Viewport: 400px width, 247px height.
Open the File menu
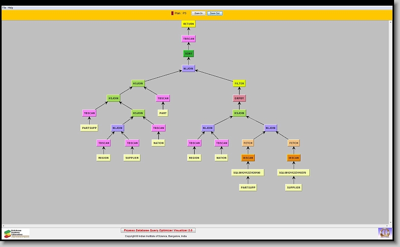pos(4,8)
